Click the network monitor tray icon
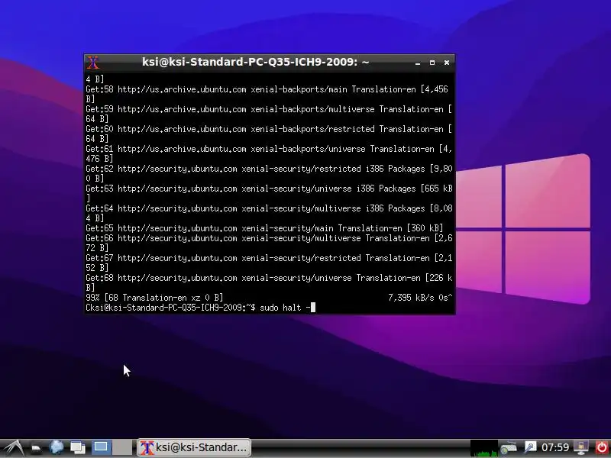This screenshot has height=458, width=611. pyautogui.click(x=581, y=447)
